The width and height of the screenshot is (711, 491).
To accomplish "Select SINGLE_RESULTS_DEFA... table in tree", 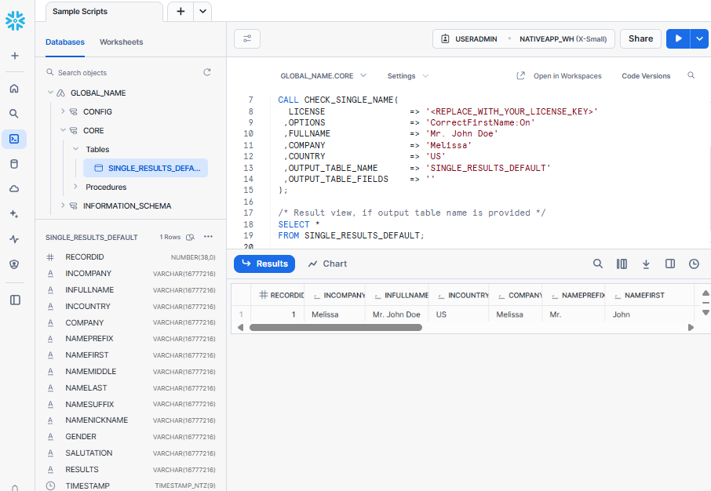I will coord(145,168).
